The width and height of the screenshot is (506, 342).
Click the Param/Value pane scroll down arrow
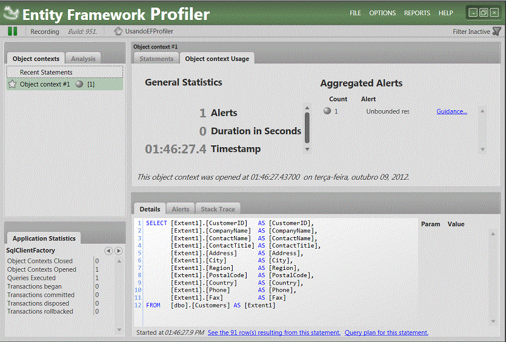(x=493, y=321)
